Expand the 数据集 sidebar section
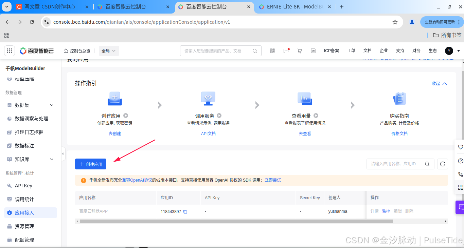This screenshot has width=464, height=248. coord(52,105)
